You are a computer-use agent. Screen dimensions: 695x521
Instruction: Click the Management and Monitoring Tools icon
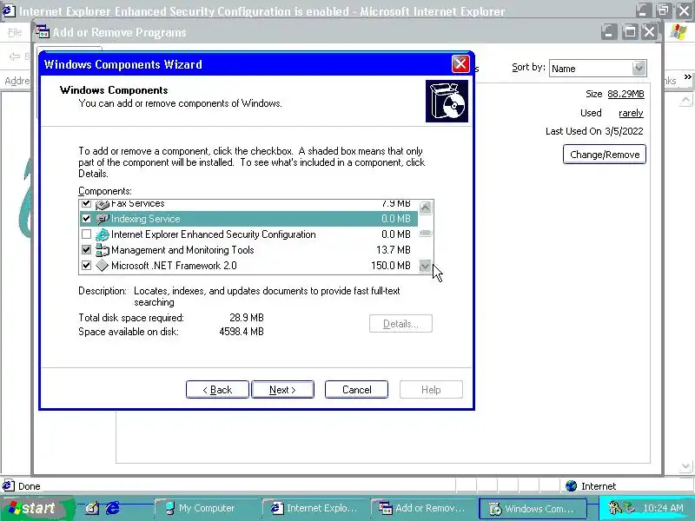click(x=103, y=250)
